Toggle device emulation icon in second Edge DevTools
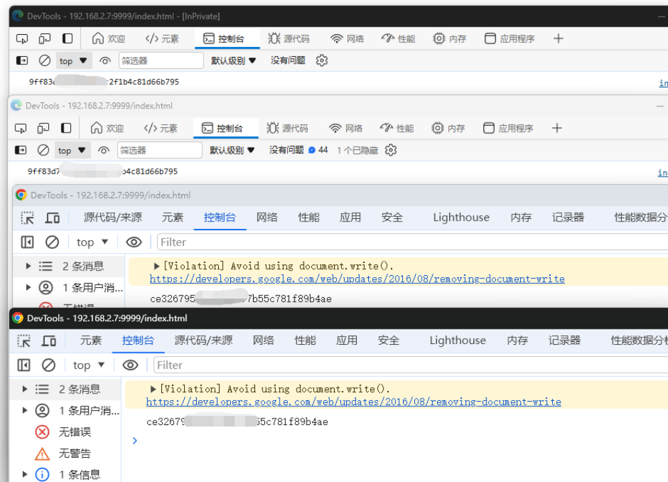 [43, 129]
